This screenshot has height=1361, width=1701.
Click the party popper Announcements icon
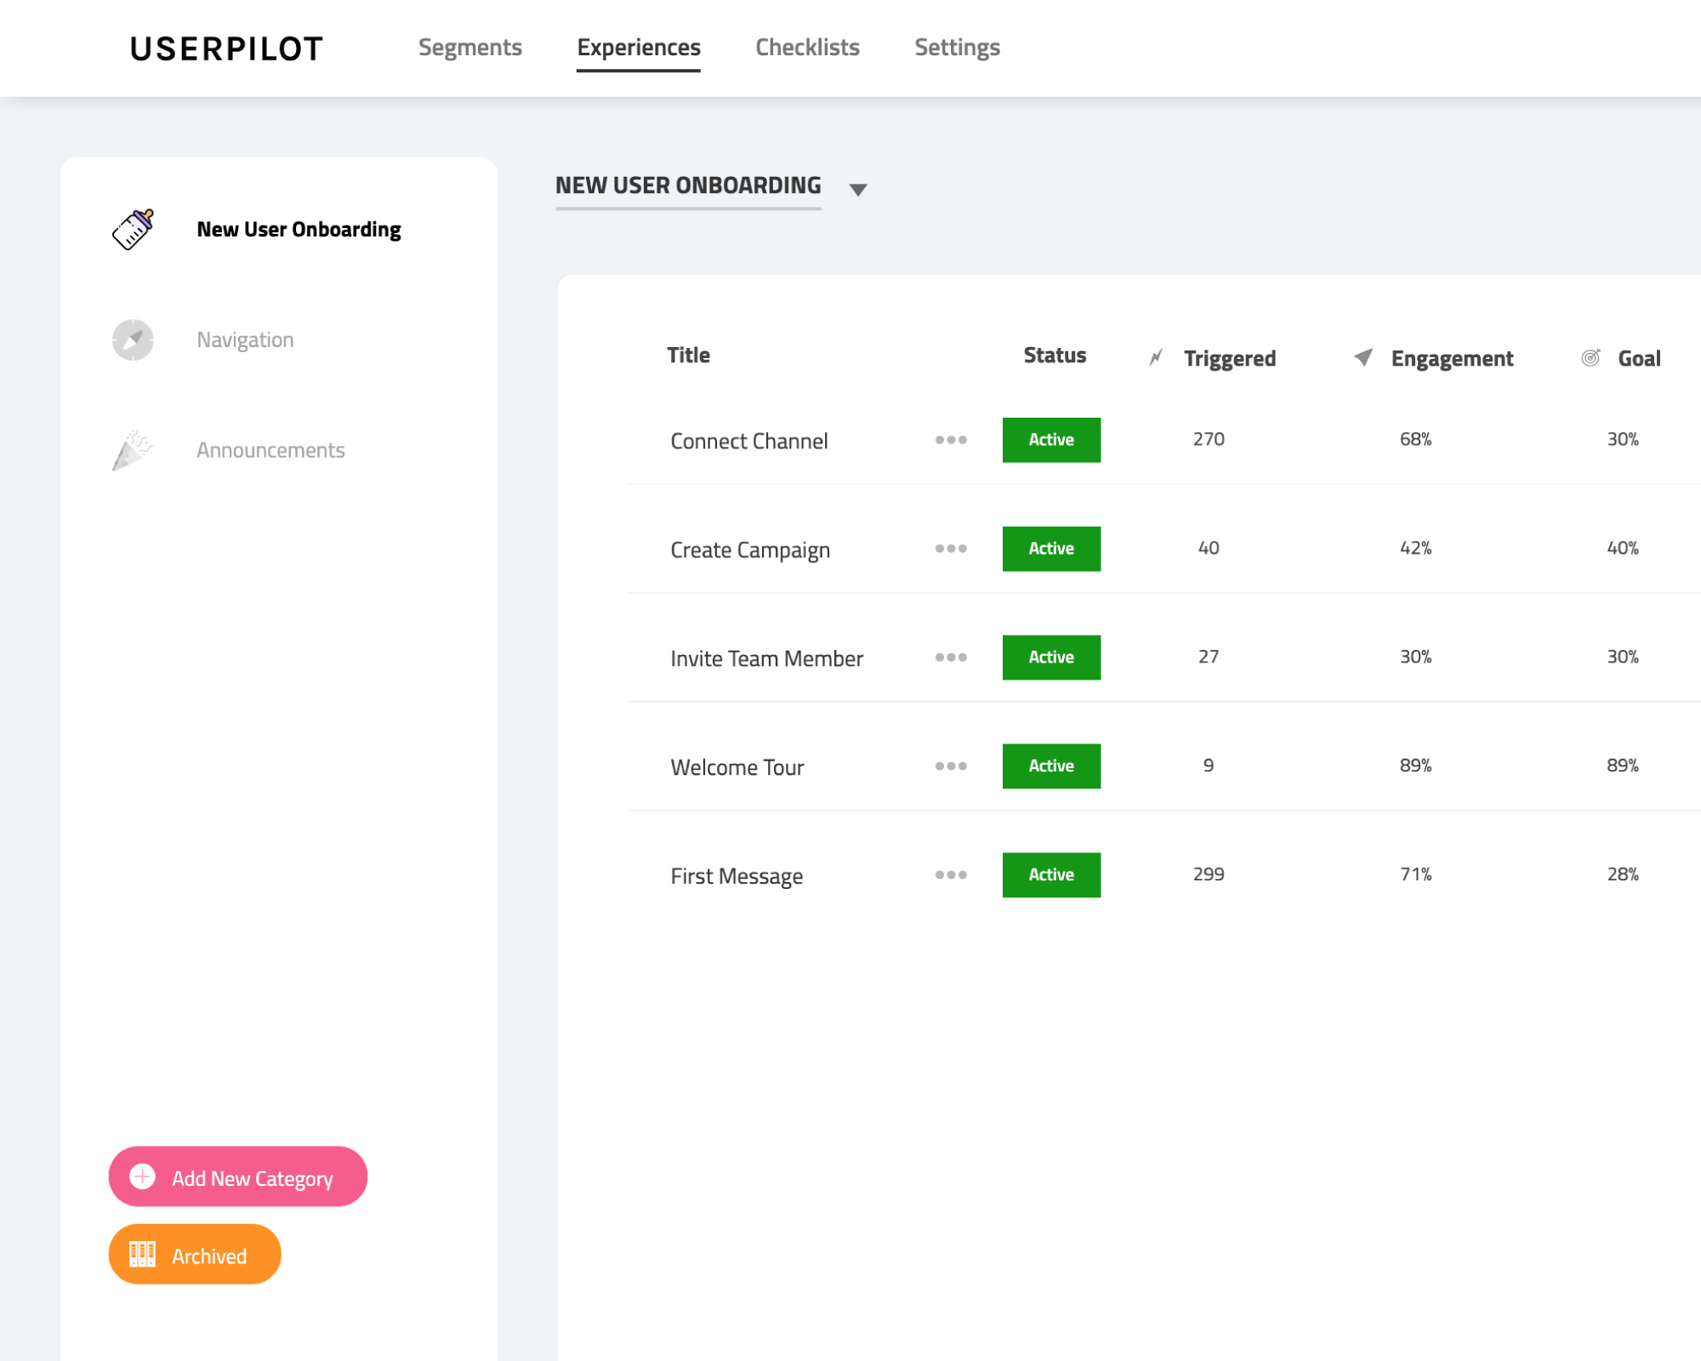pyautogui.click(x=130, y=450)
